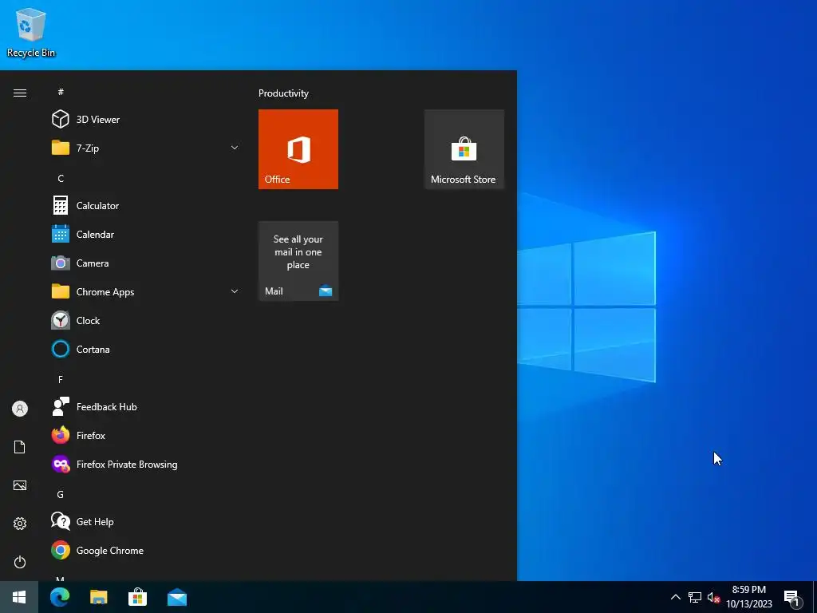Viewport: 817px width, 613px height.
Task: Open the Action Center notifications
Action: click(x=792, y=598)
